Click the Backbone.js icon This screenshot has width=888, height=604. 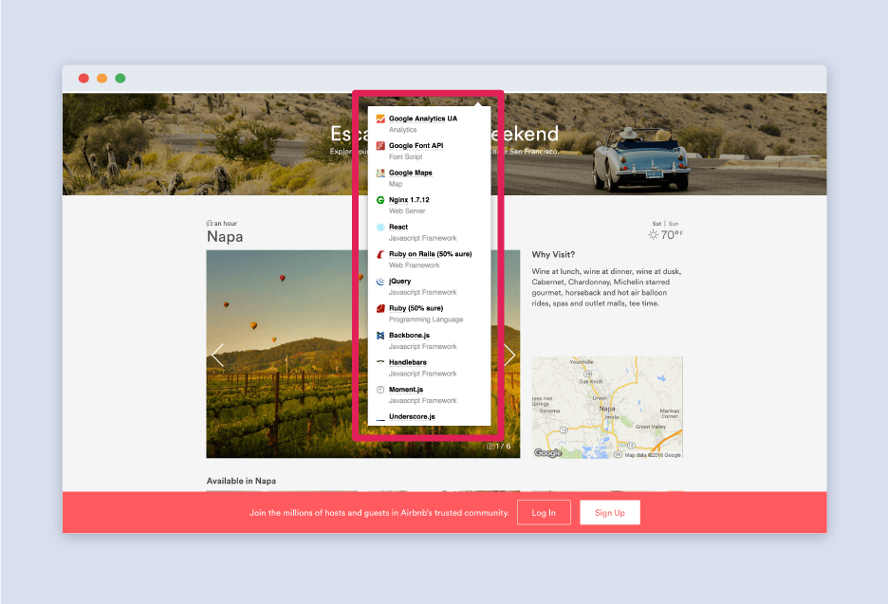click(379, 336)
